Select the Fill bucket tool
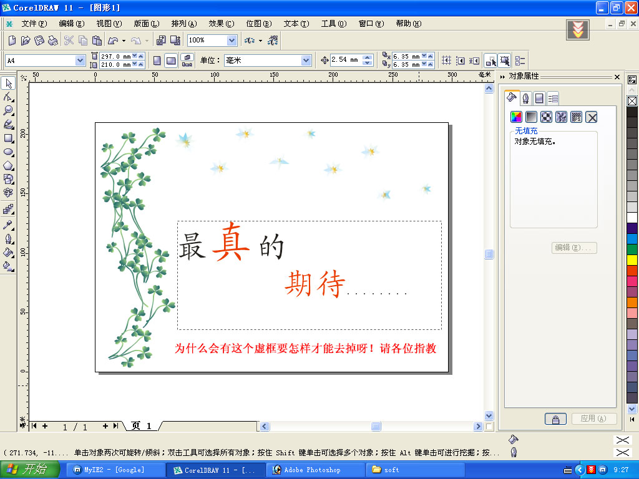639x479 pixels. 8,252
